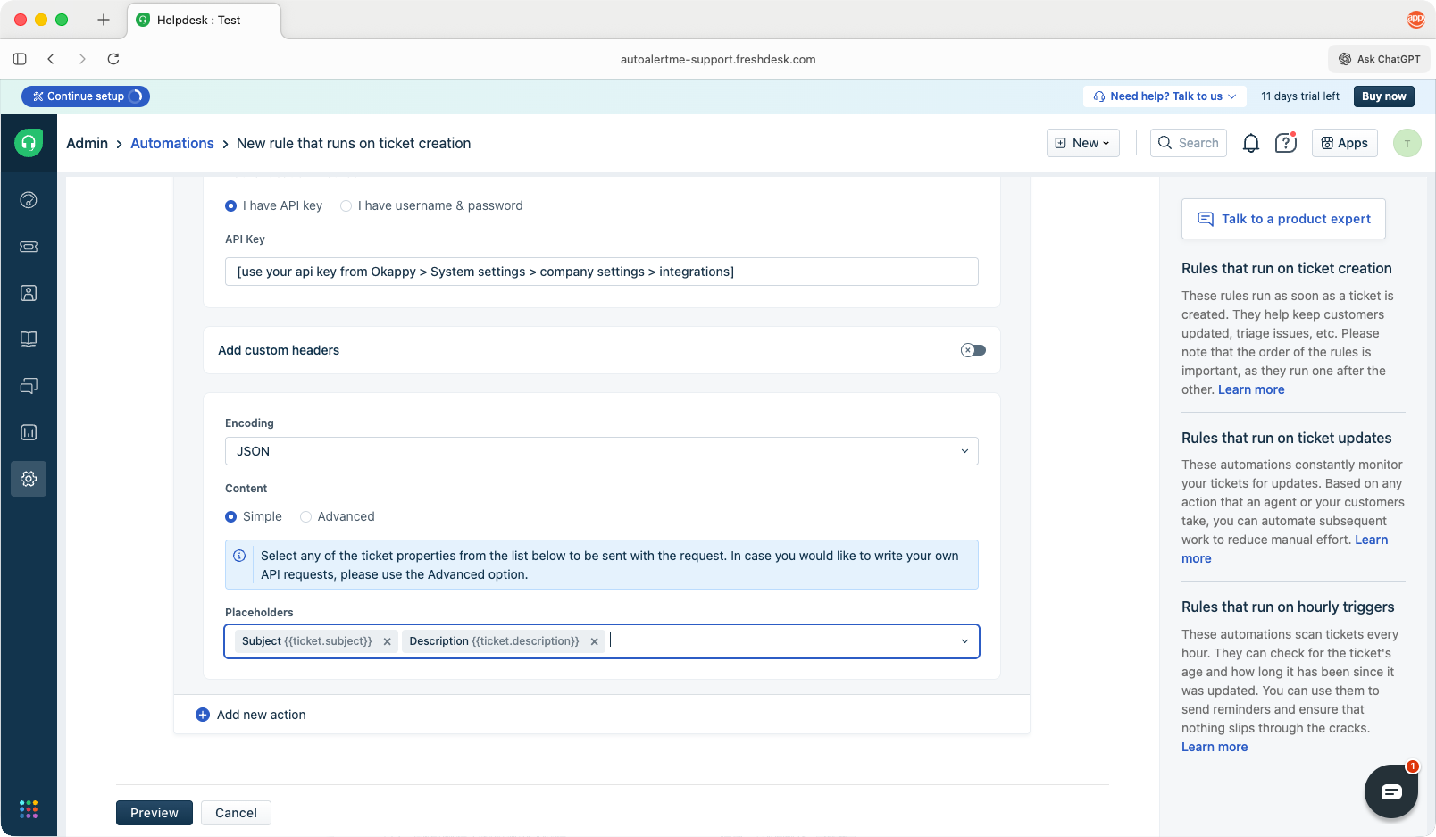Go back with the browser back arrow
Image resolution: width=1436 pixels, height=837 pixels.
51,59
